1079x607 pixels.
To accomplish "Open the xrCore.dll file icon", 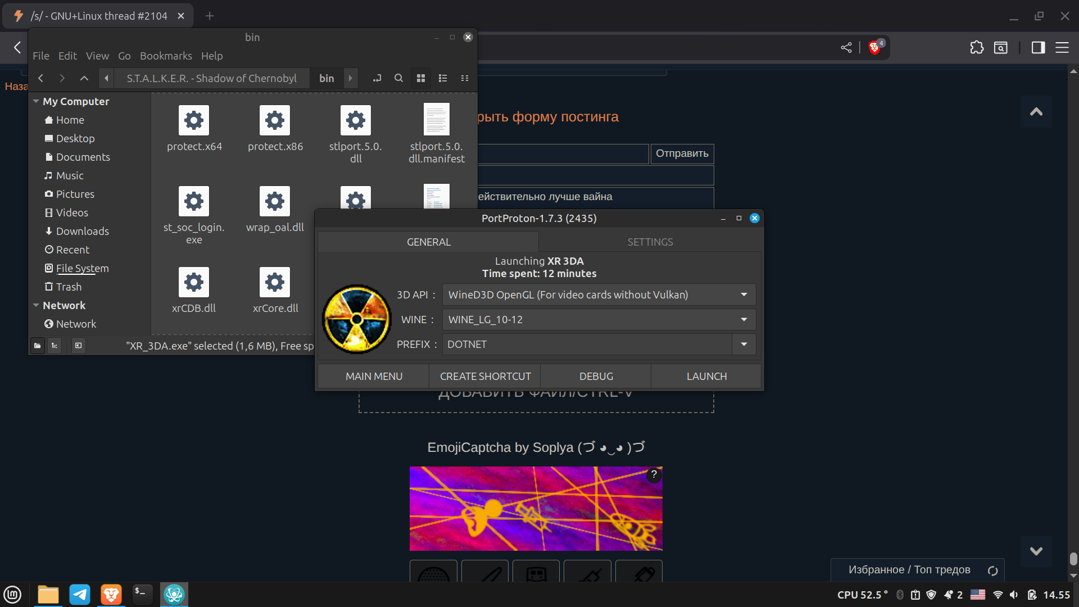I will click(x=275, y=282).
